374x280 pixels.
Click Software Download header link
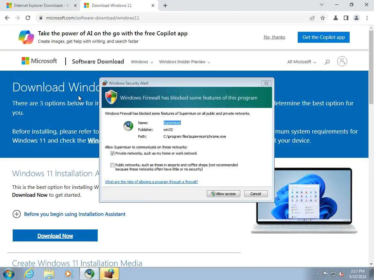click(x=98, y=62)
